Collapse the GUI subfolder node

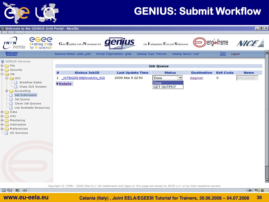(7, 78)
